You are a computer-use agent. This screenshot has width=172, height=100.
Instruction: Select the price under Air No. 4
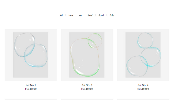(143, 89)
